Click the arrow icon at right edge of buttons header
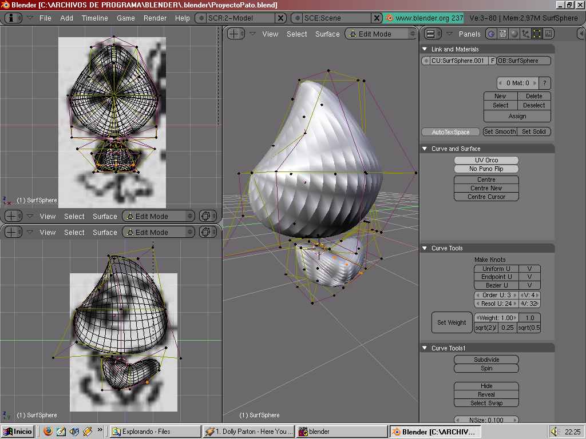Image resolution: width=586 pixels, height=439 pixels. click(581, 34)
